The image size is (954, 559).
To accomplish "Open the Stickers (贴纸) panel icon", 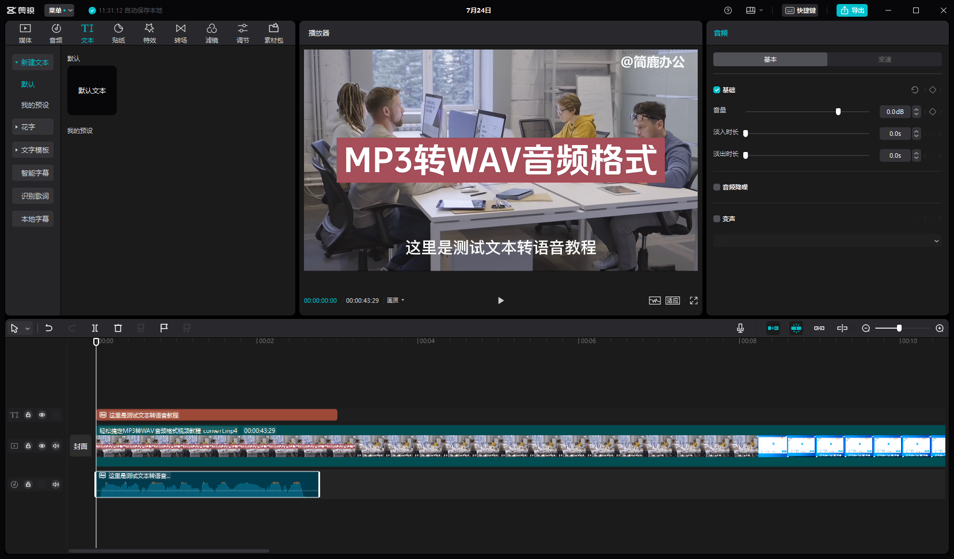I will (119, 33).
